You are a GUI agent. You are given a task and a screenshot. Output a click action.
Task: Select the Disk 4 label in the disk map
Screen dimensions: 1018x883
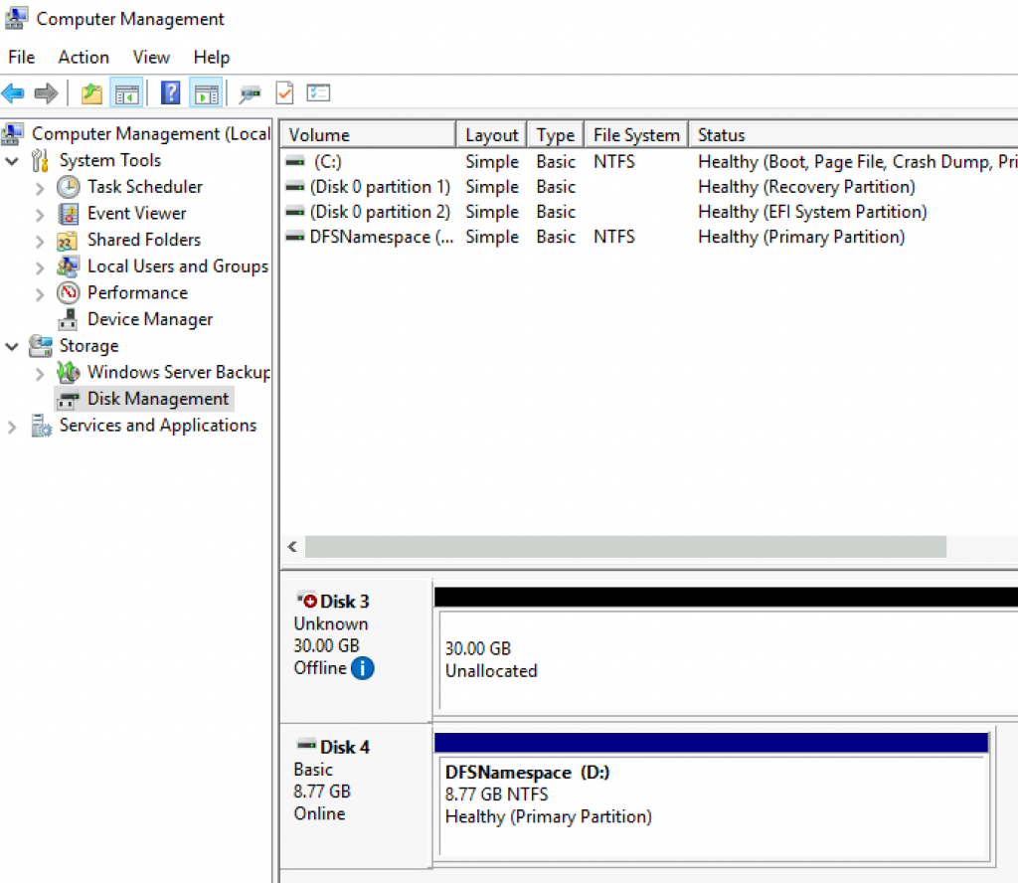coord(345,748)
